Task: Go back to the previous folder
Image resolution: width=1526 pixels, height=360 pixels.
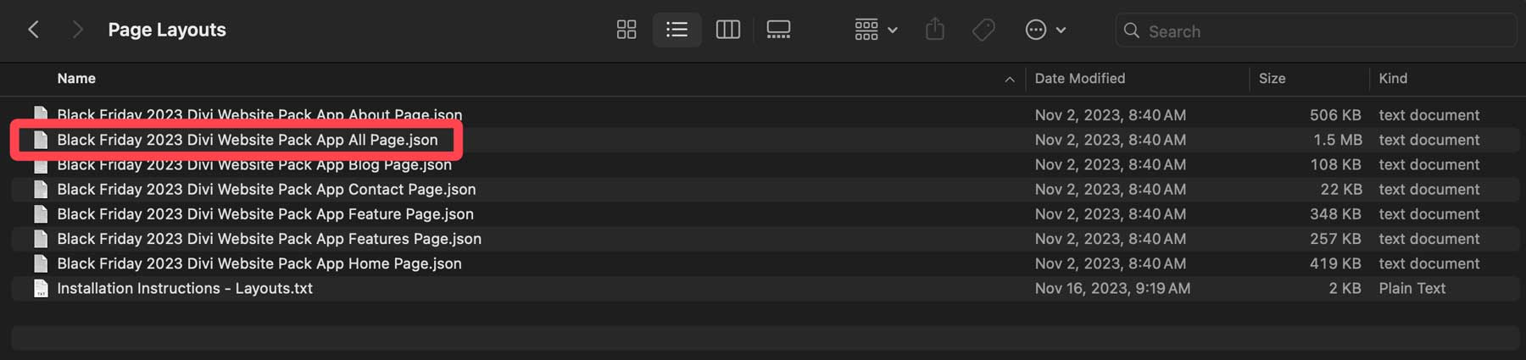Action: pyautogui.click(x=33, y=30)
